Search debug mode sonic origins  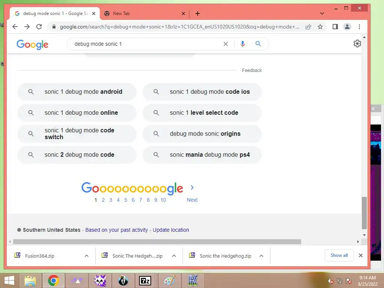[202, 134]
